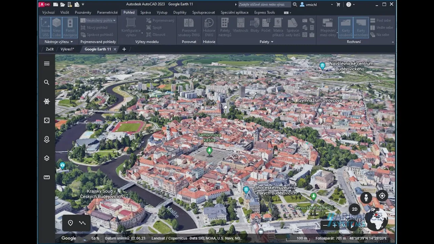Open Google Earth search with the magnifier icon
The image size is (434, 244).
(x=46, y=82)
